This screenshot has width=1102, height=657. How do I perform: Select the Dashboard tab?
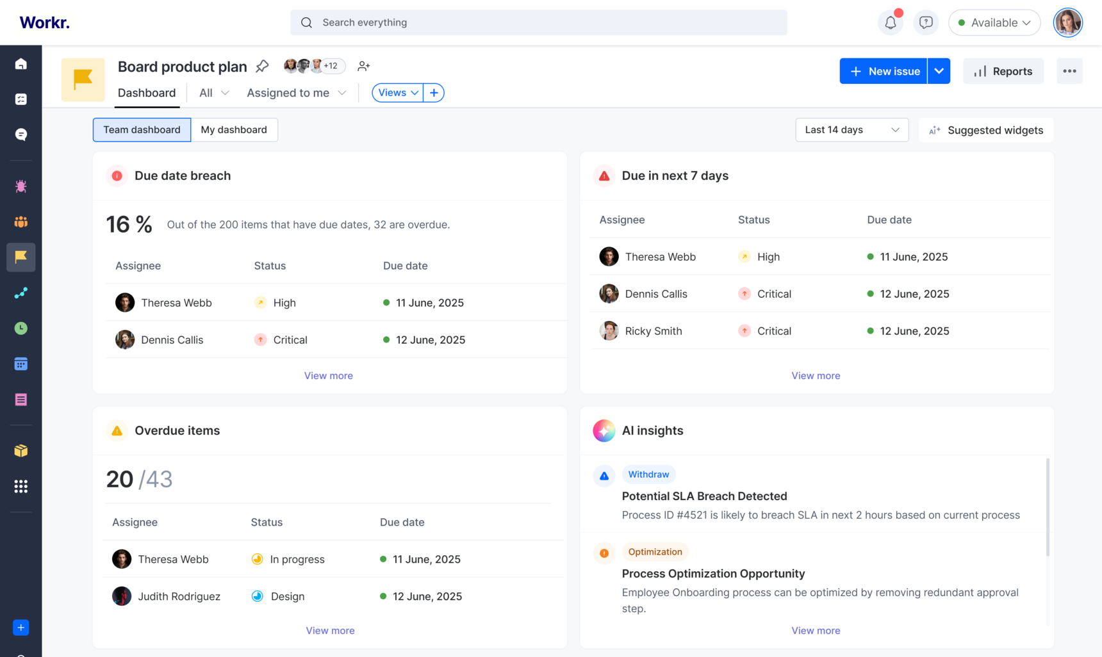click(147, 93)
